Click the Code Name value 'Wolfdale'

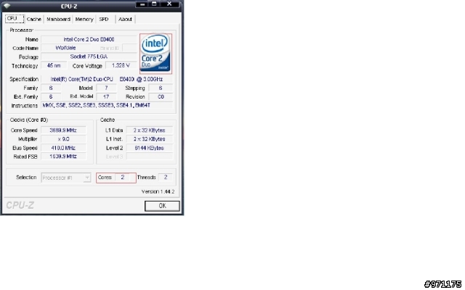tap(65, 48)
